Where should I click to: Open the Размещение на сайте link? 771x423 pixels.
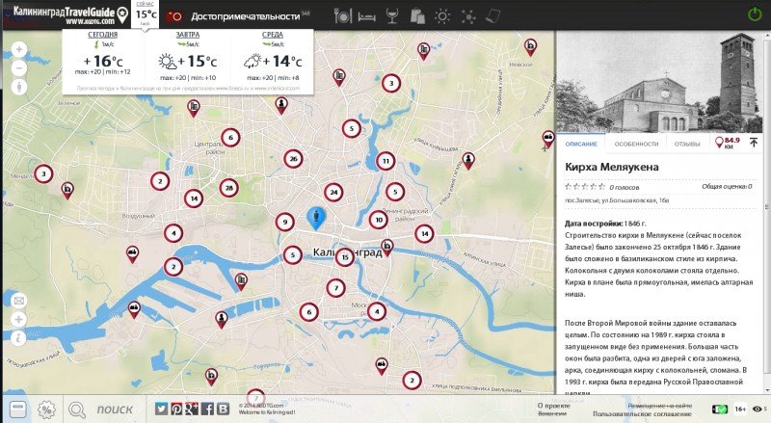click(x=659, y=406)
